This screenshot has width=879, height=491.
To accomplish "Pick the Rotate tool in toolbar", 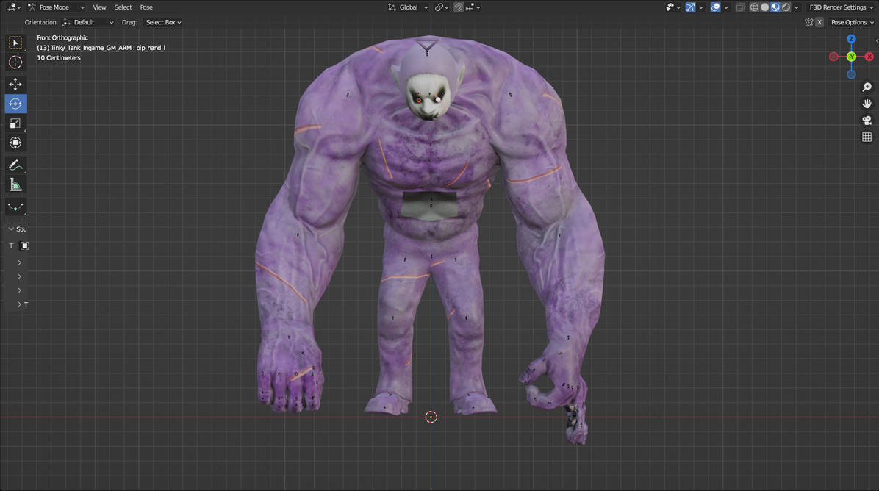I will click(15, 104).
